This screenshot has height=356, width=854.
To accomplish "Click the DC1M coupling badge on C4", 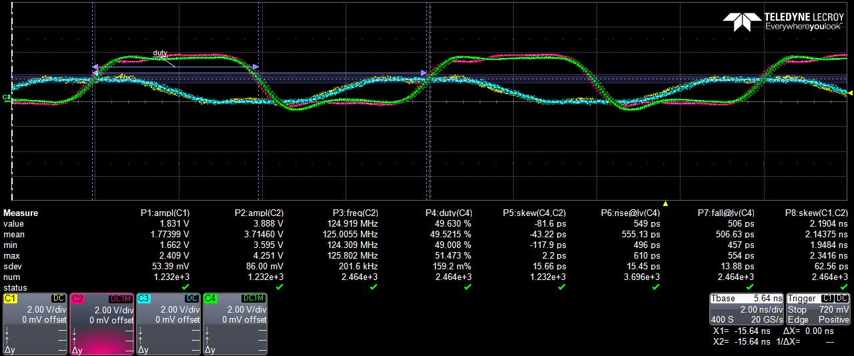I will coord(253,299).
